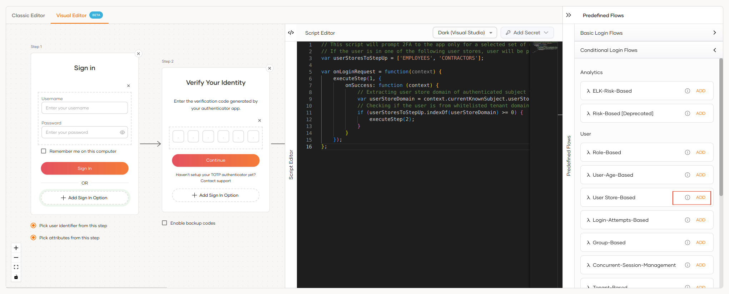The height and width of the screenshot is (294, 729).
Task: Click the vertical Predefined Flows side label
Action: [x=569, y=156]
